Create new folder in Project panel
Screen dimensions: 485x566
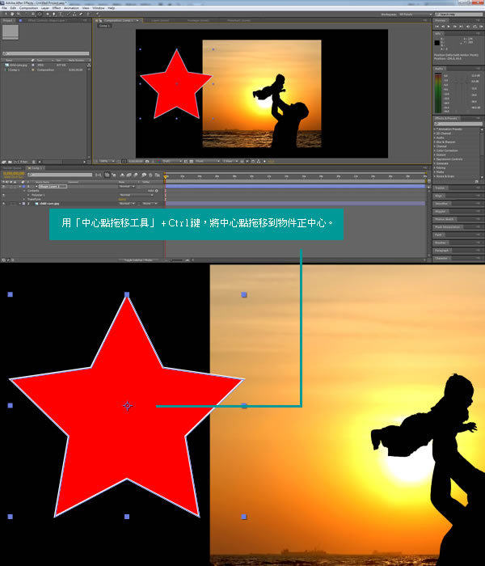[10, 162]
